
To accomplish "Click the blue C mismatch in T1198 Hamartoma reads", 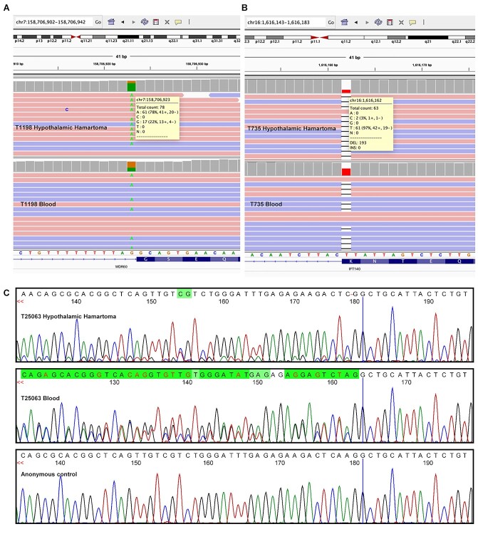I will tap(67, 110).
